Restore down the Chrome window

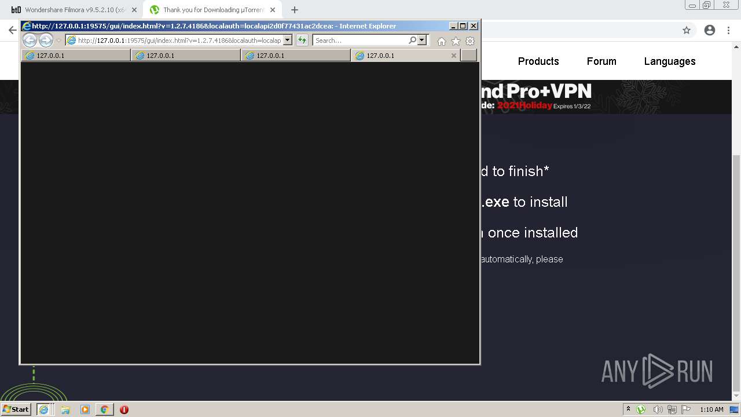[707, 5]
